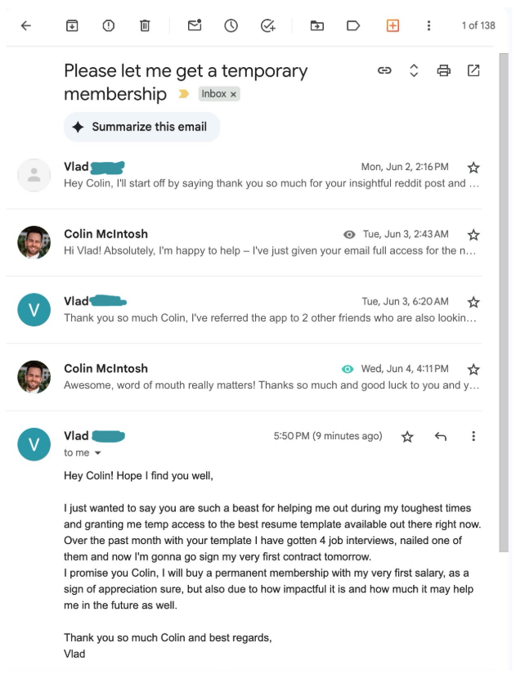
Task: Mark conversation as unread
Action: click(195, 25)
